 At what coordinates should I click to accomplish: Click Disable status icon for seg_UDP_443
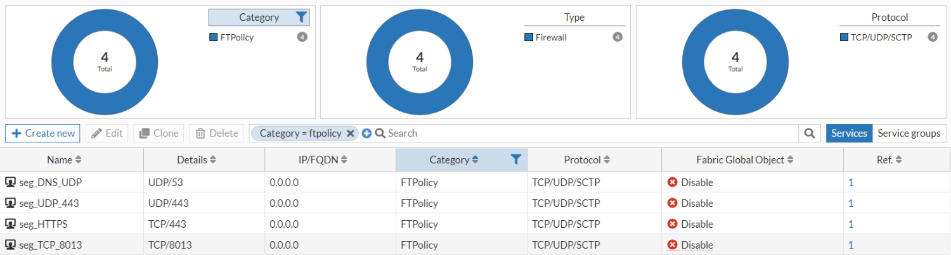click(673, 203)
